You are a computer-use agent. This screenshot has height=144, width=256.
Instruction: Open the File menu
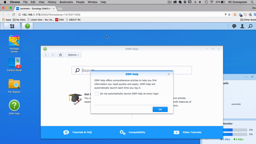click(25, 2)
